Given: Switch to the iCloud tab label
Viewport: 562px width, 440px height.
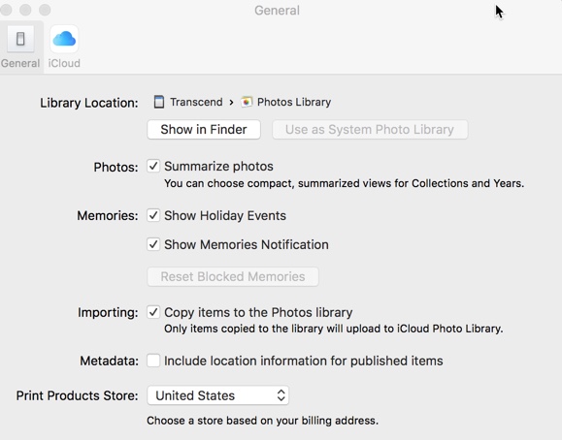Looking at the screenshot, I should (64, 63).
